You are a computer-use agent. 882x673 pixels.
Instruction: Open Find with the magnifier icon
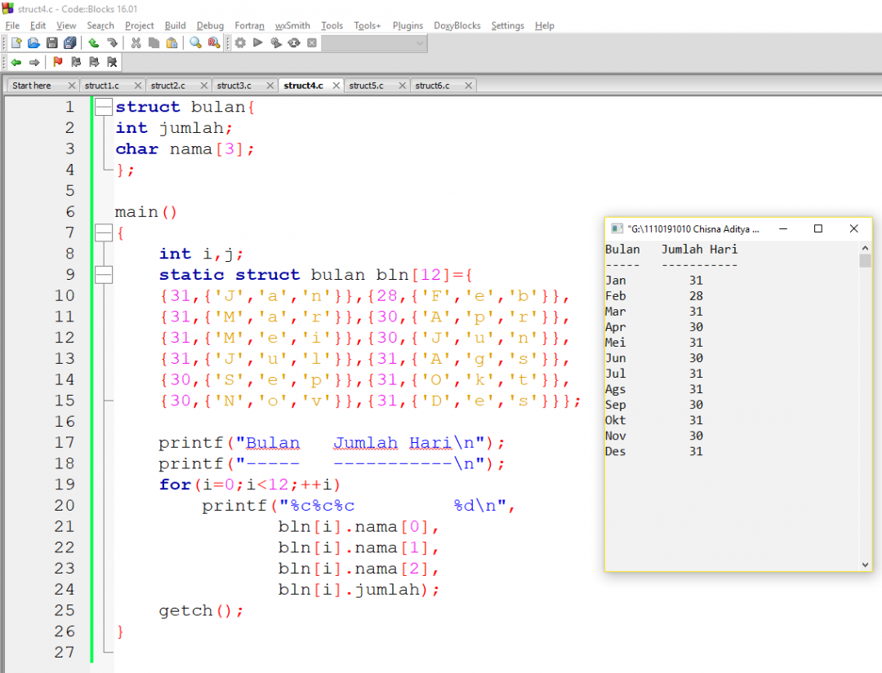click(196, 42)
